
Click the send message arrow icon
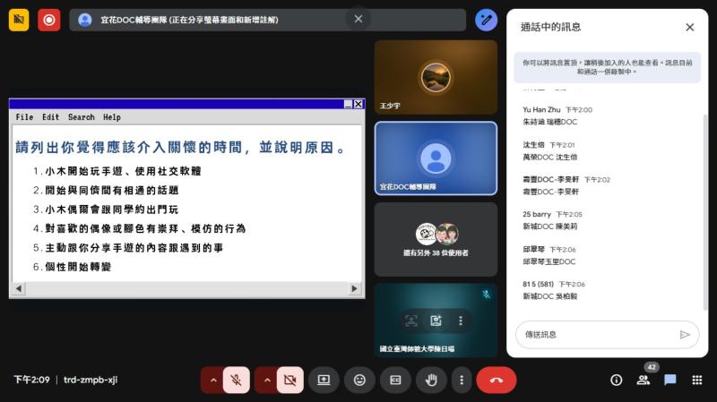(685, 334)
